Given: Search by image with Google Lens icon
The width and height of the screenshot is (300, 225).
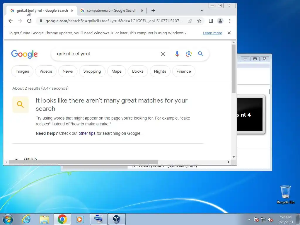Looking at the screenshot, I should (x=189, y=54).
